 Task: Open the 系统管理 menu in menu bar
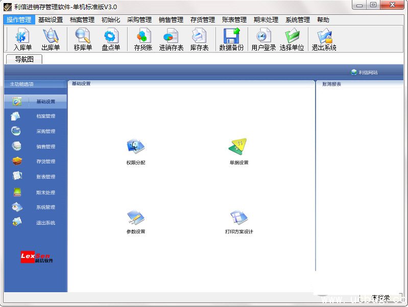pos(297,20)
